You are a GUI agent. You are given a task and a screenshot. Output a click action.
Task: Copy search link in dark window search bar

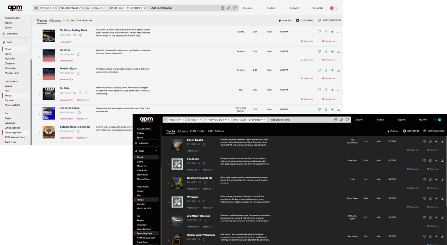click(341, 120)
